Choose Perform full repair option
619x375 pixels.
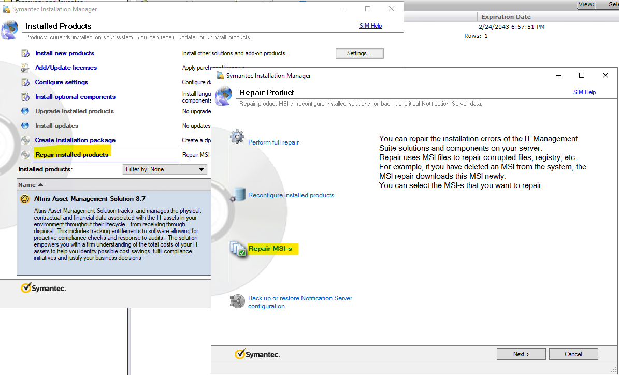point(273,142)
